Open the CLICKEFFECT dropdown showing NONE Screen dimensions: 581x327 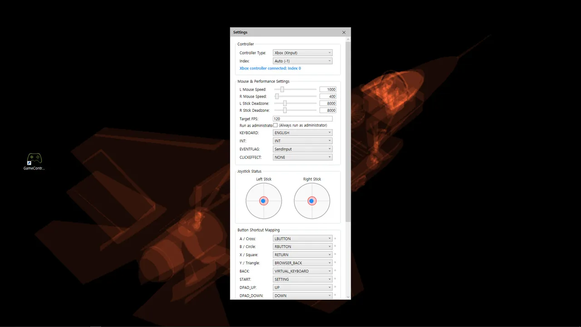pyautogui.click(x=302, y=157)
